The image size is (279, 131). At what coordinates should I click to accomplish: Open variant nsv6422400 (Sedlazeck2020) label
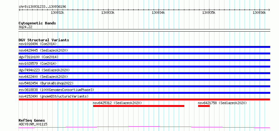pos(43,77)
